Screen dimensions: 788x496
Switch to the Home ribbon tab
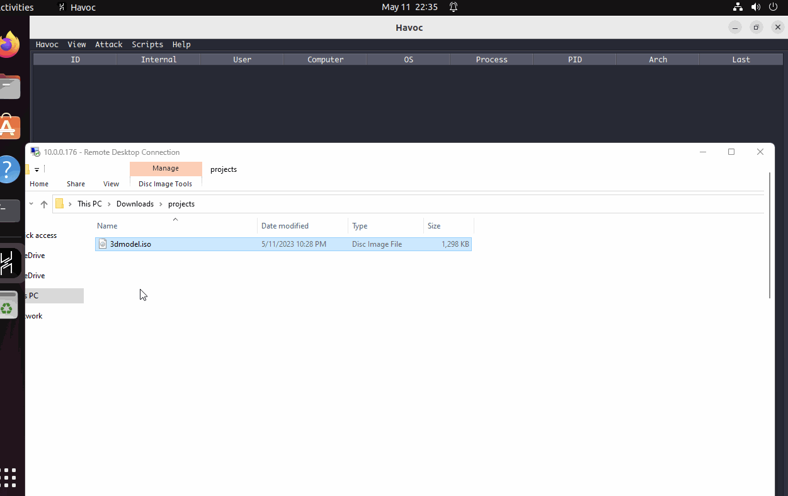39,184
